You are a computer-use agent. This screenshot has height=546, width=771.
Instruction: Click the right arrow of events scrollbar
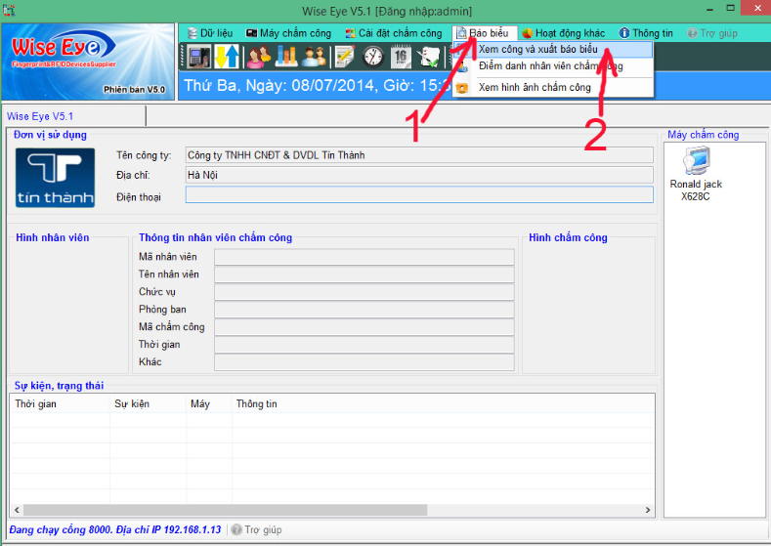click(x=648, y=510)
